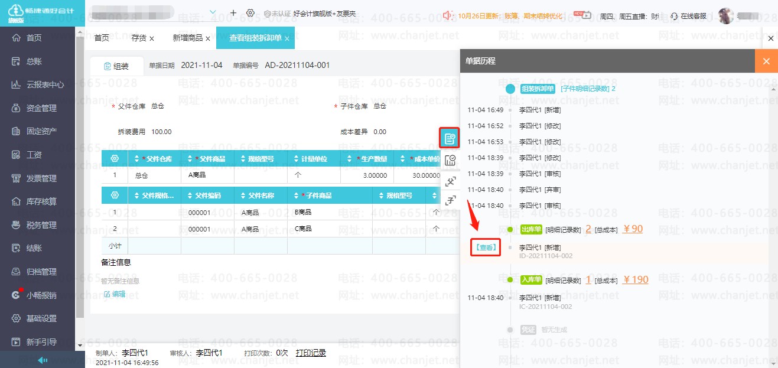Image resolution: width=778 pixels, height=368 pixels.
Task: Click the 【查看】 link for 出库单
Action: (x=486, y=247)
